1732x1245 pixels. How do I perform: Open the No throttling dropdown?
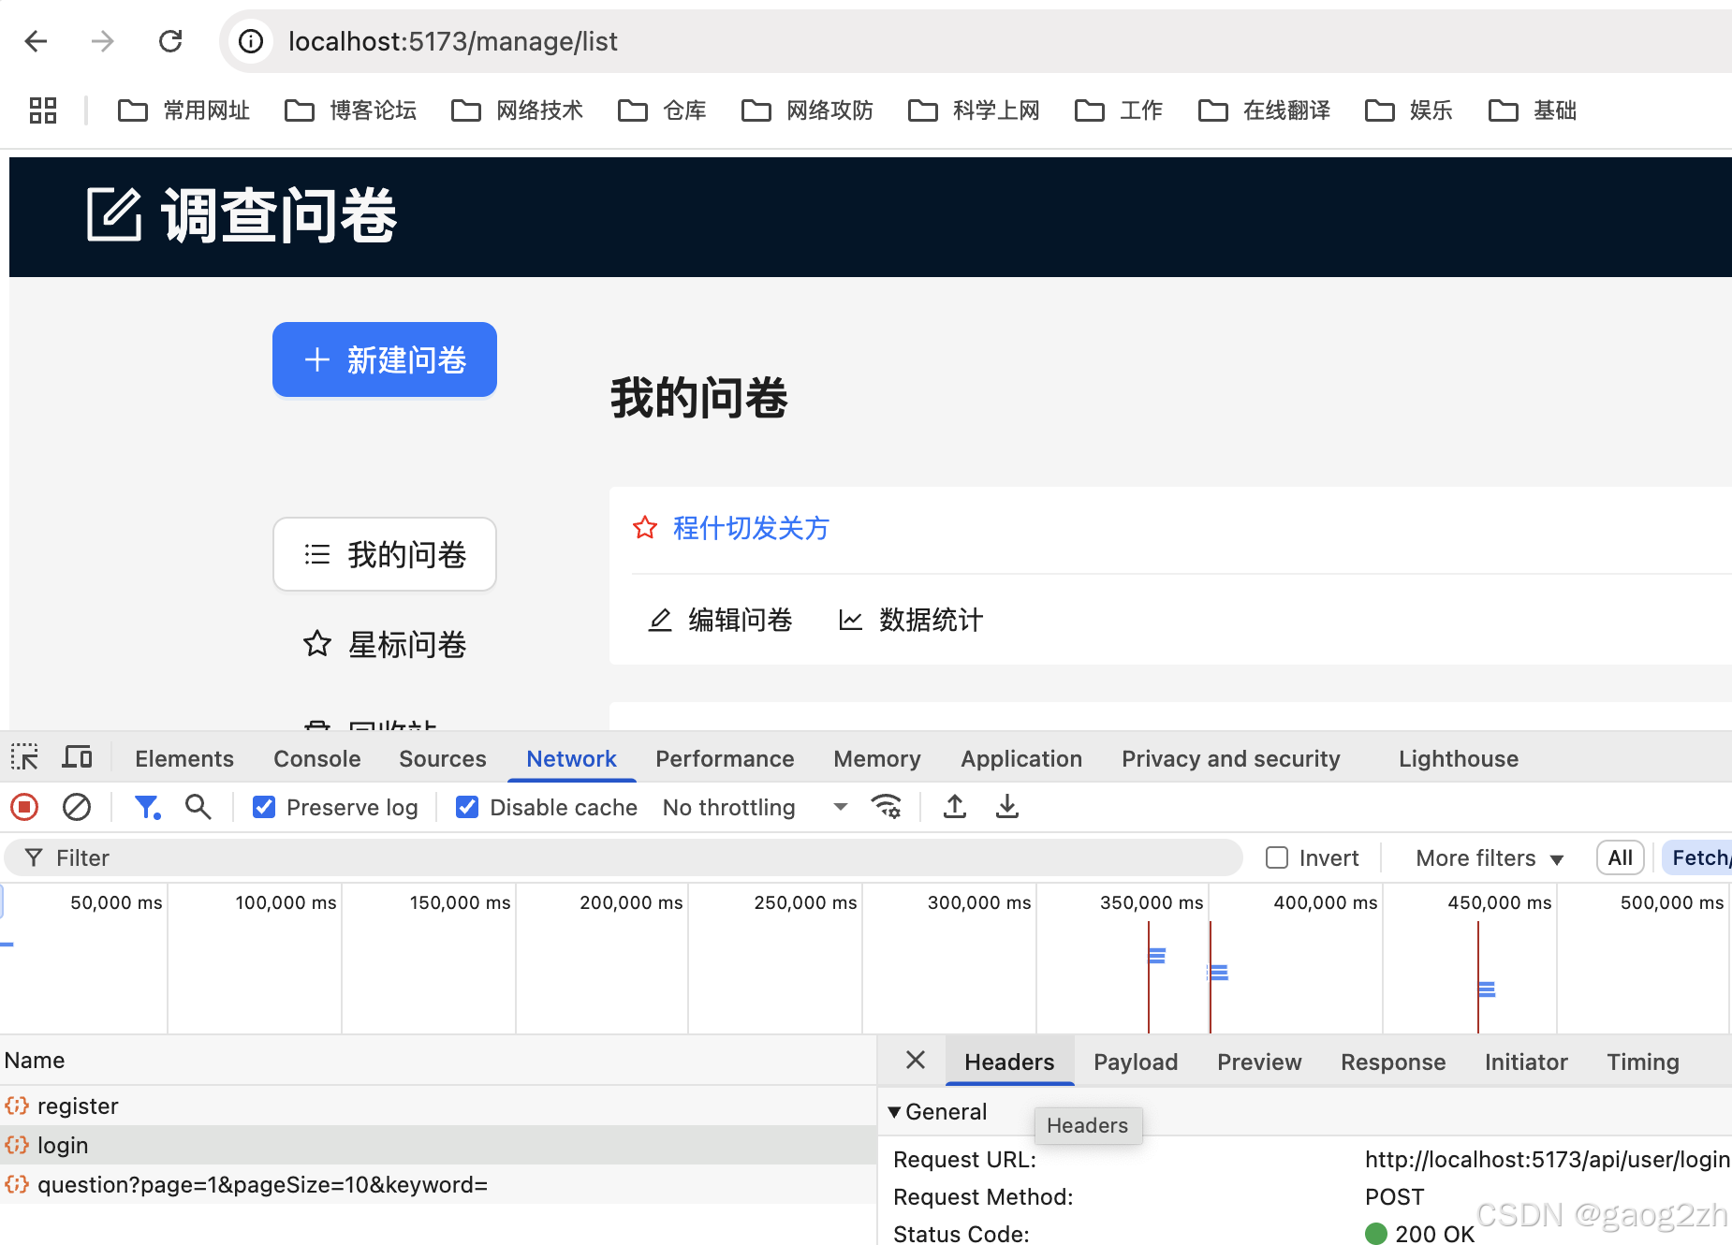755,807
